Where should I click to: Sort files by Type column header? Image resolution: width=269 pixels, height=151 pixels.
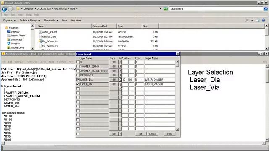pyautogui.click(x=129, y=26)
